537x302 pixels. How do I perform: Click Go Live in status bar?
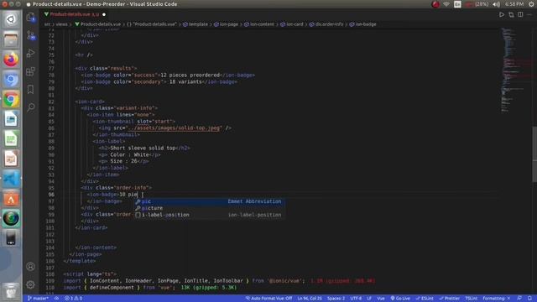pos(400,299)
